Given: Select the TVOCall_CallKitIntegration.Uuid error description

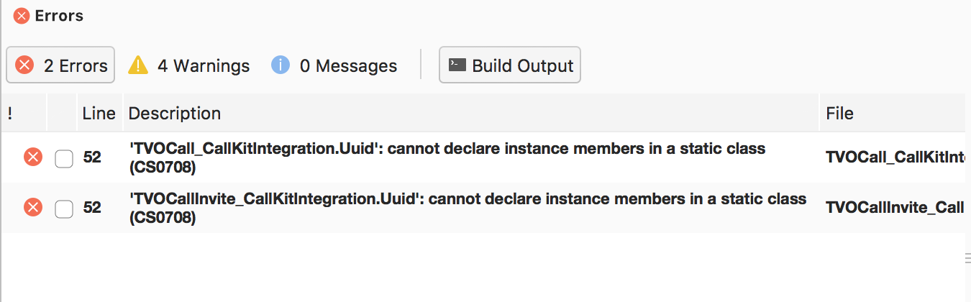Looking at the screenshot, I should 447,157.
